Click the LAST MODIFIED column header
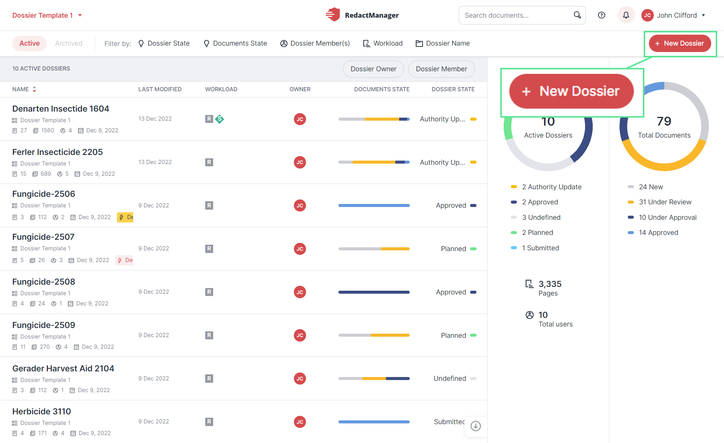This screenshot has height=443, width=724. (x=160, y=89)
